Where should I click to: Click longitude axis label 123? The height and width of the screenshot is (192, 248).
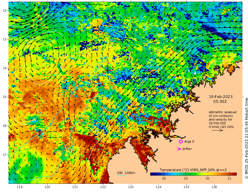tap(131, 187)
